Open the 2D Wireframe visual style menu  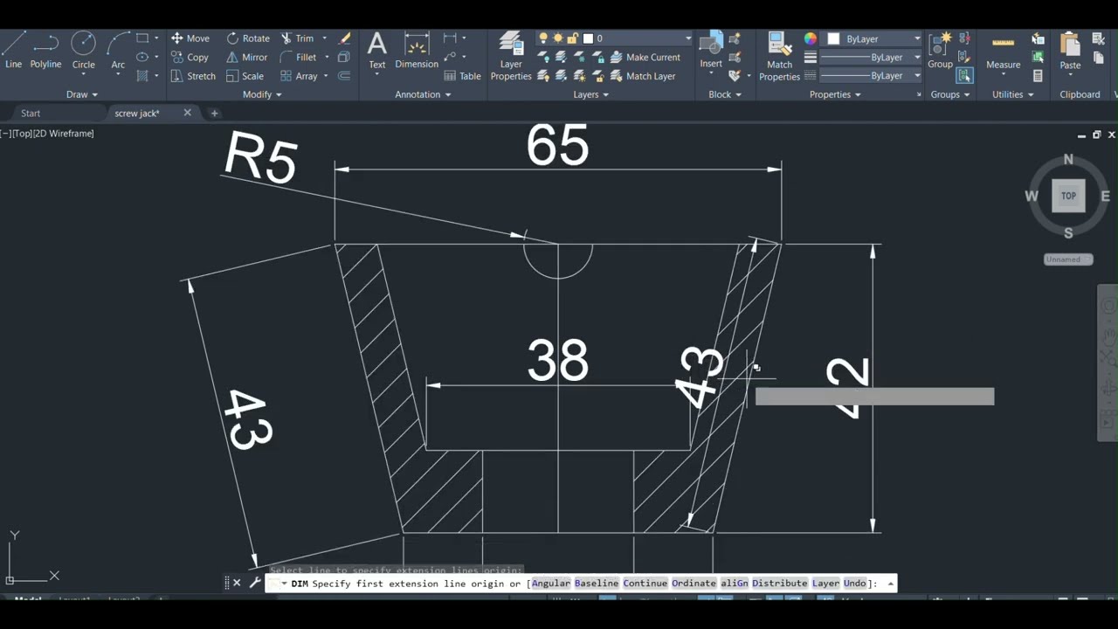pos(64,134)
